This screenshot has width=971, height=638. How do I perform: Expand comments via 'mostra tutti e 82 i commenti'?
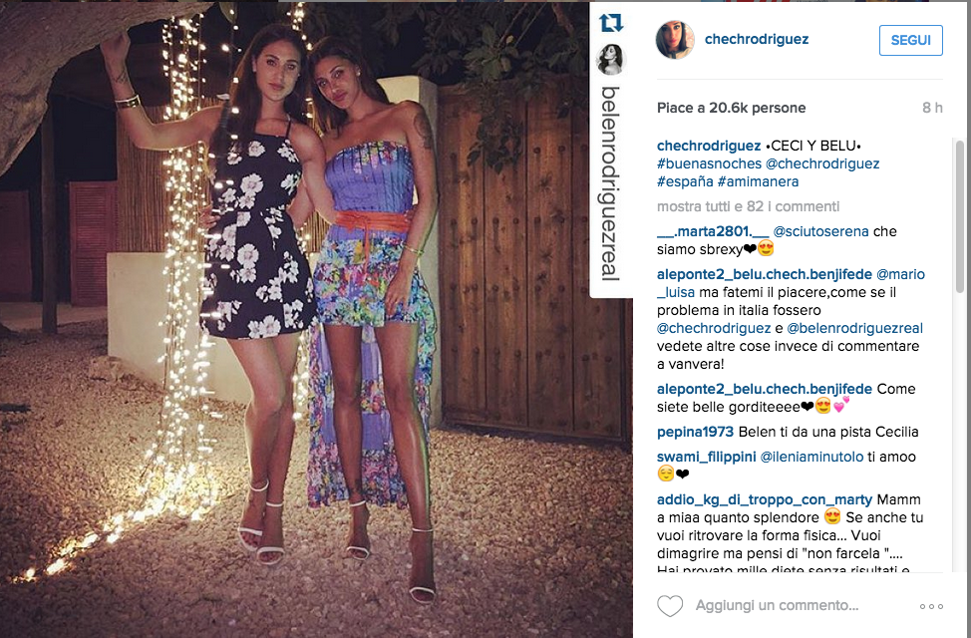click(x=748, y=206)
